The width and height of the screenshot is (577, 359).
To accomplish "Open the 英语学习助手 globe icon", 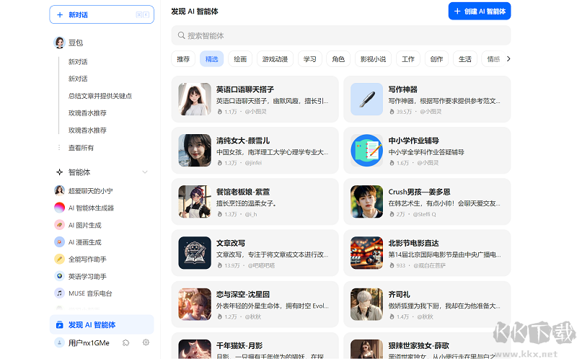I will pyautogui.click(x=60, y=276).
